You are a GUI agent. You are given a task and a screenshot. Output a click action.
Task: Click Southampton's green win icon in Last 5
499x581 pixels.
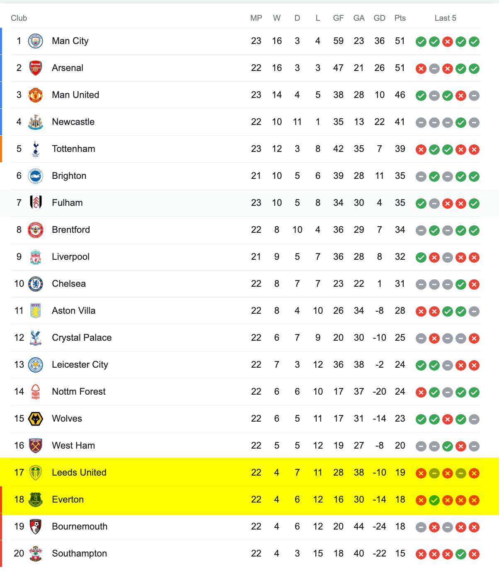(460, 554)
